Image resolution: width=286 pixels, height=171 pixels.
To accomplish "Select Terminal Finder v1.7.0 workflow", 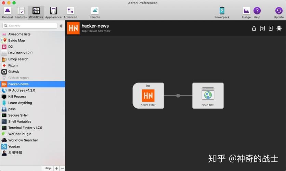I will (x=32, y=128).
